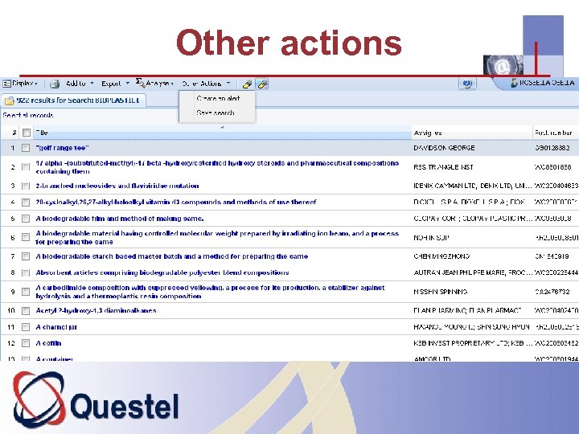Tick the A coffin row checkbox
This screenshot has width=579, height=434.
[26, 343]
